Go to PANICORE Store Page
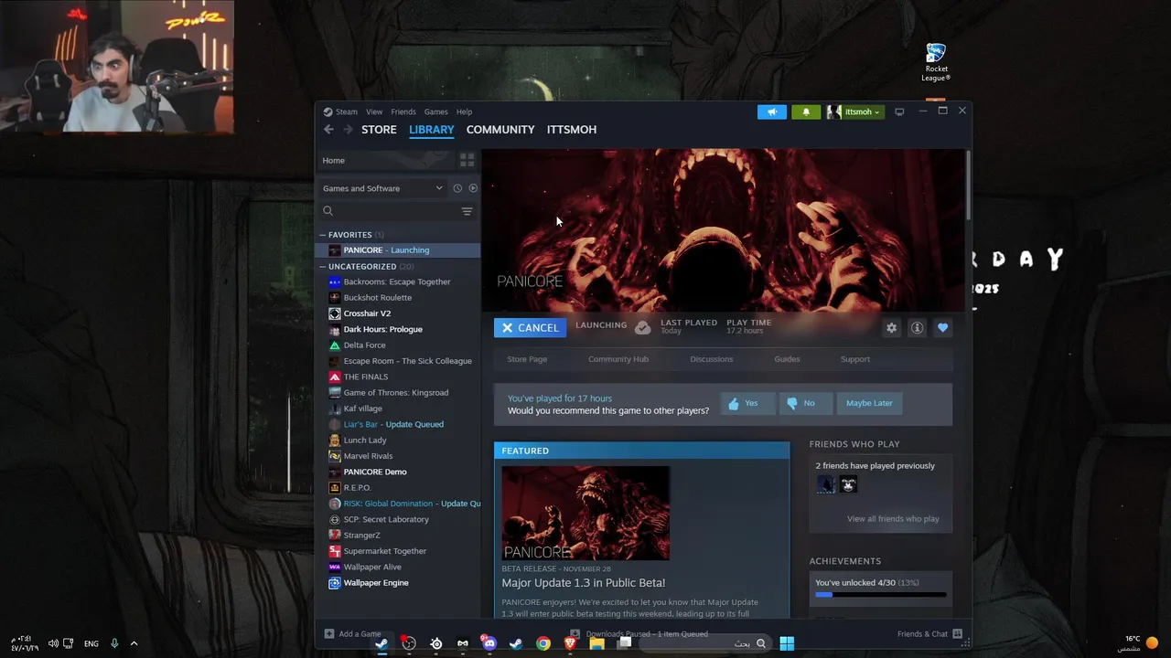The height and width of the screenshot is (658, 1171). point(527,359)
